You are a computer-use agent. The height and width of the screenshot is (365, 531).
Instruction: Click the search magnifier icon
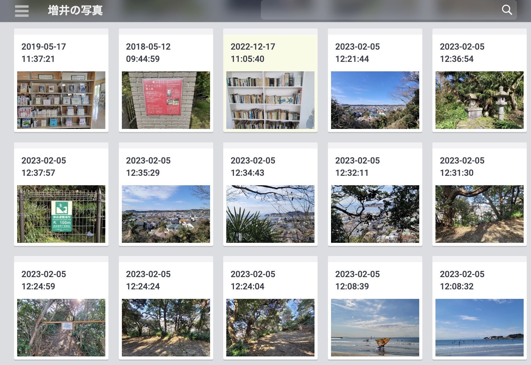tap(507, 10)
